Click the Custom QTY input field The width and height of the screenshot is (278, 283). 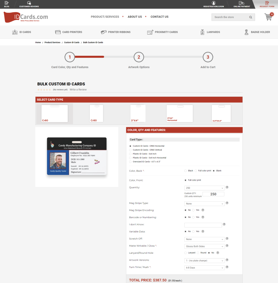pyautogui.click(x=213, y=194)
